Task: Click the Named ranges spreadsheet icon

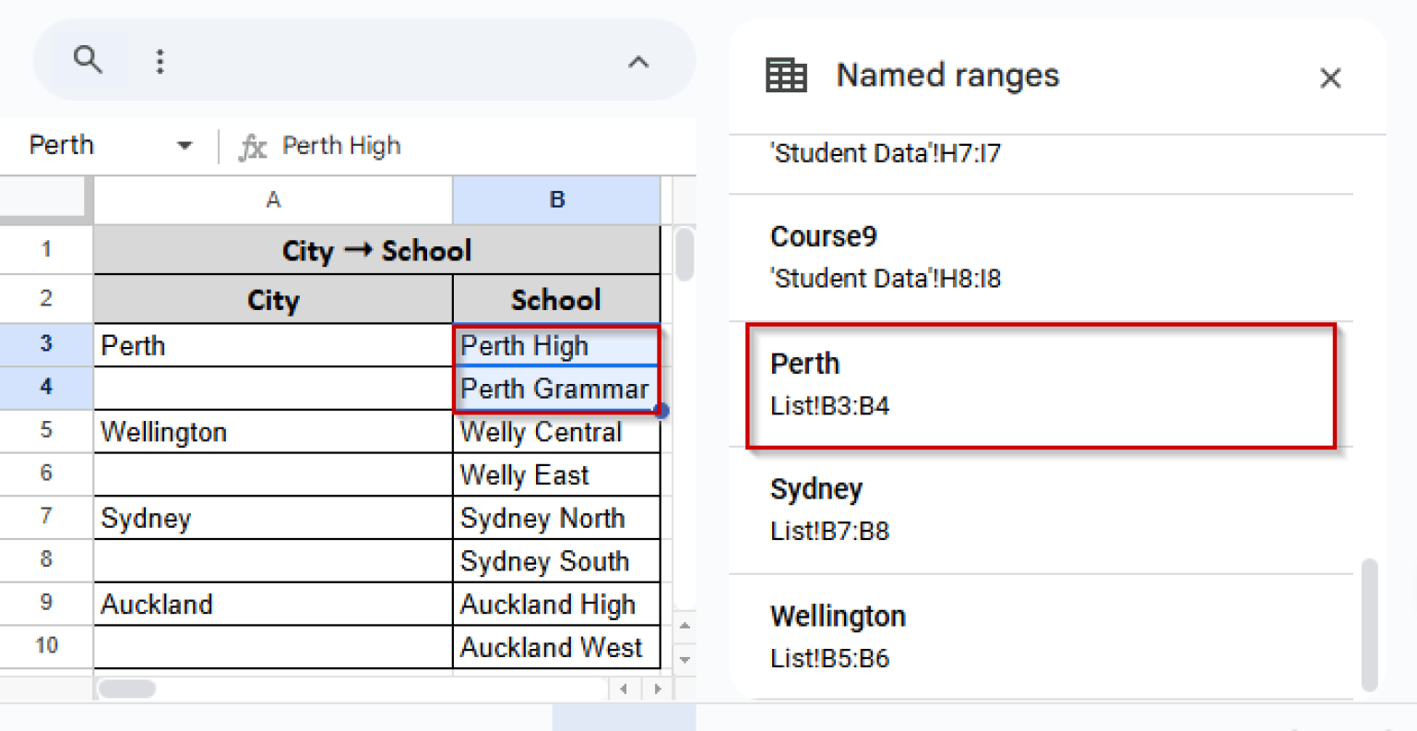Action: pos(786,75)
